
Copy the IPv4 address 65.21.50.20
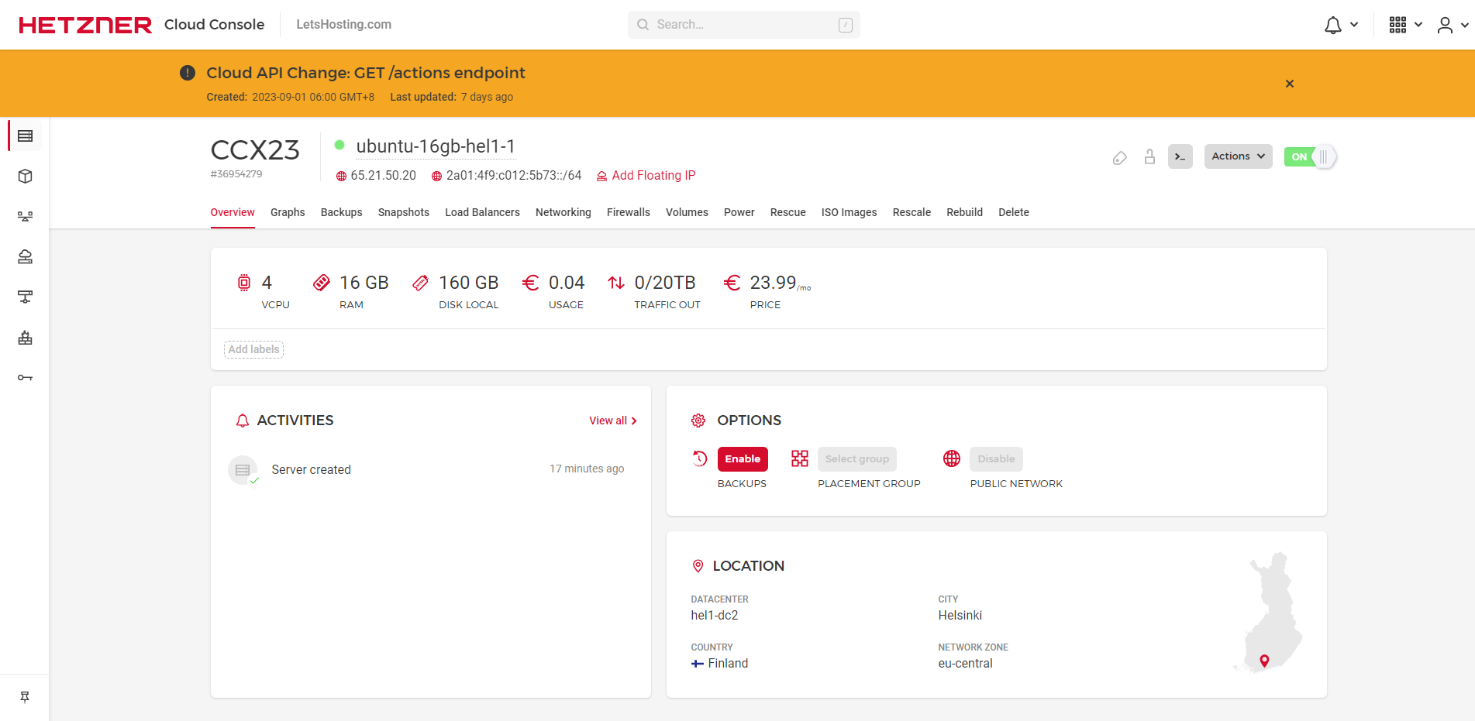383,176
